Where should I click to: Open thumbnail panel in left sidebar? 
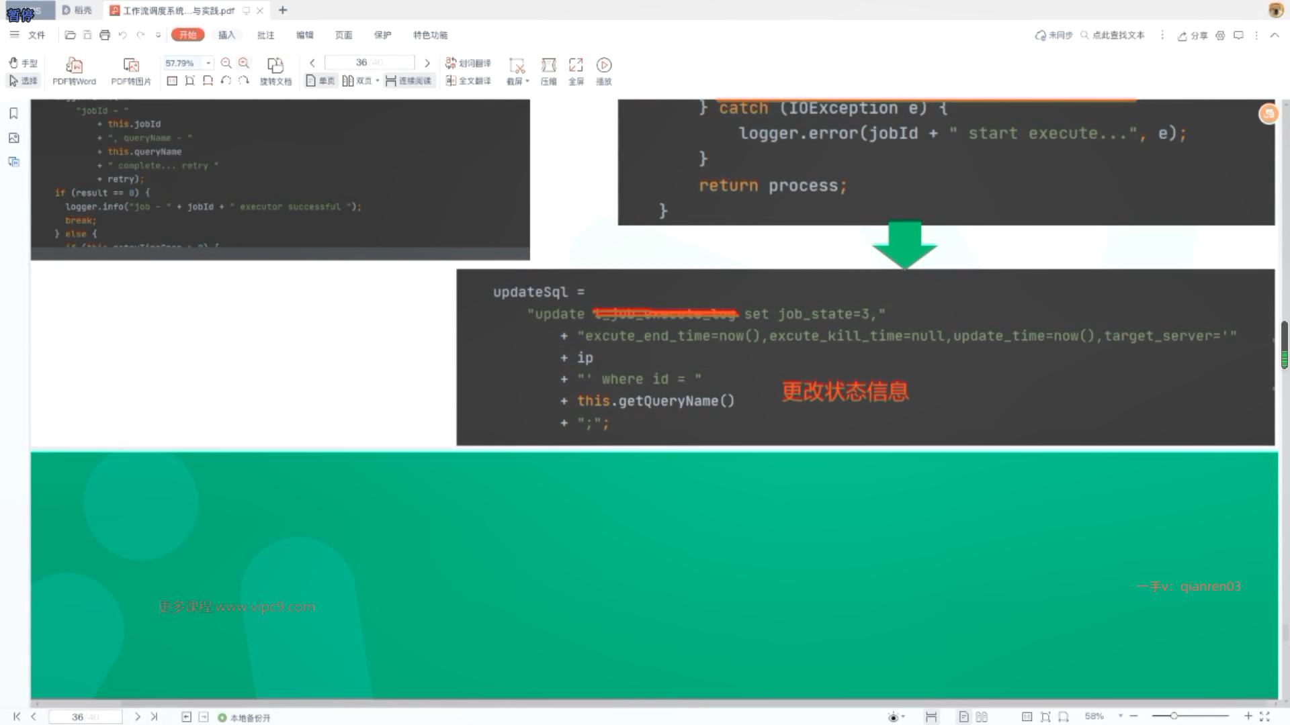click(x=13, y=138)
